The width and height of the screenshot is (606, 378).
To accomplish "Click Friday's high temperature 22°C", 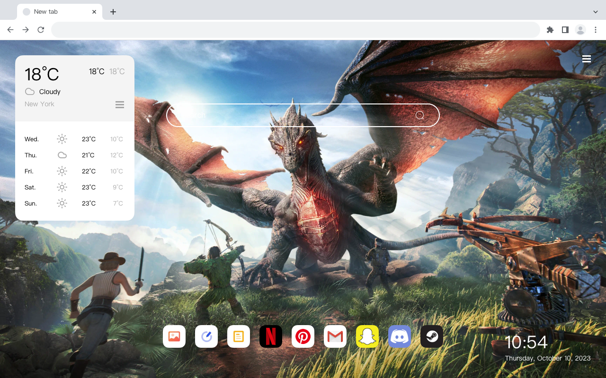I will click(x=89, y=171).
